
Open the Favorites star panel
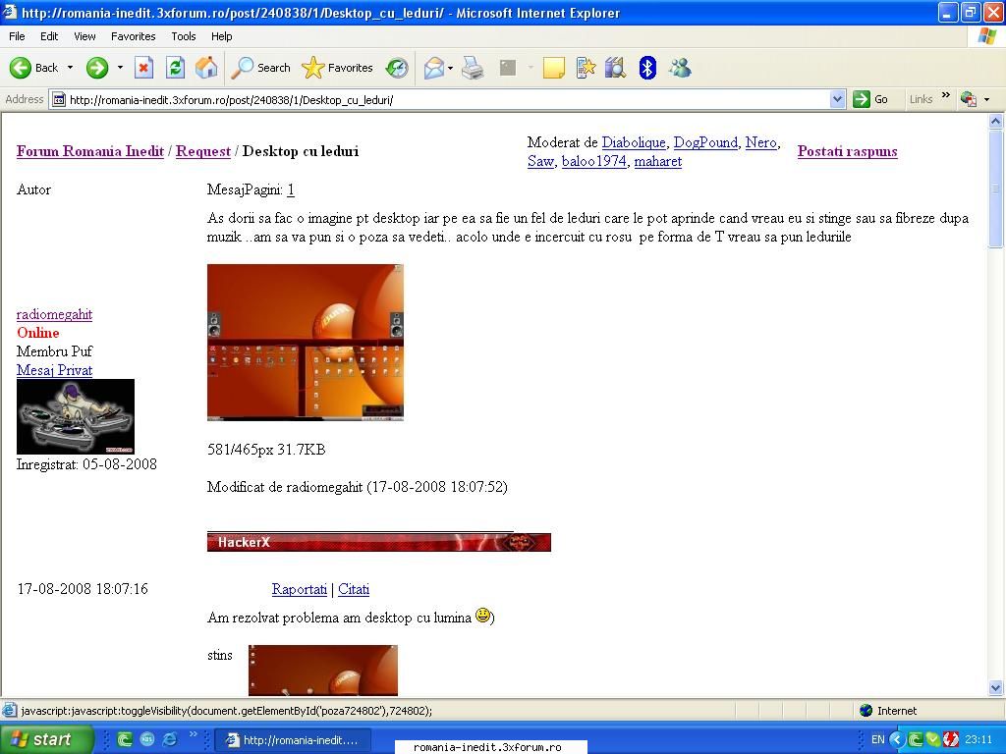[313, 68]
